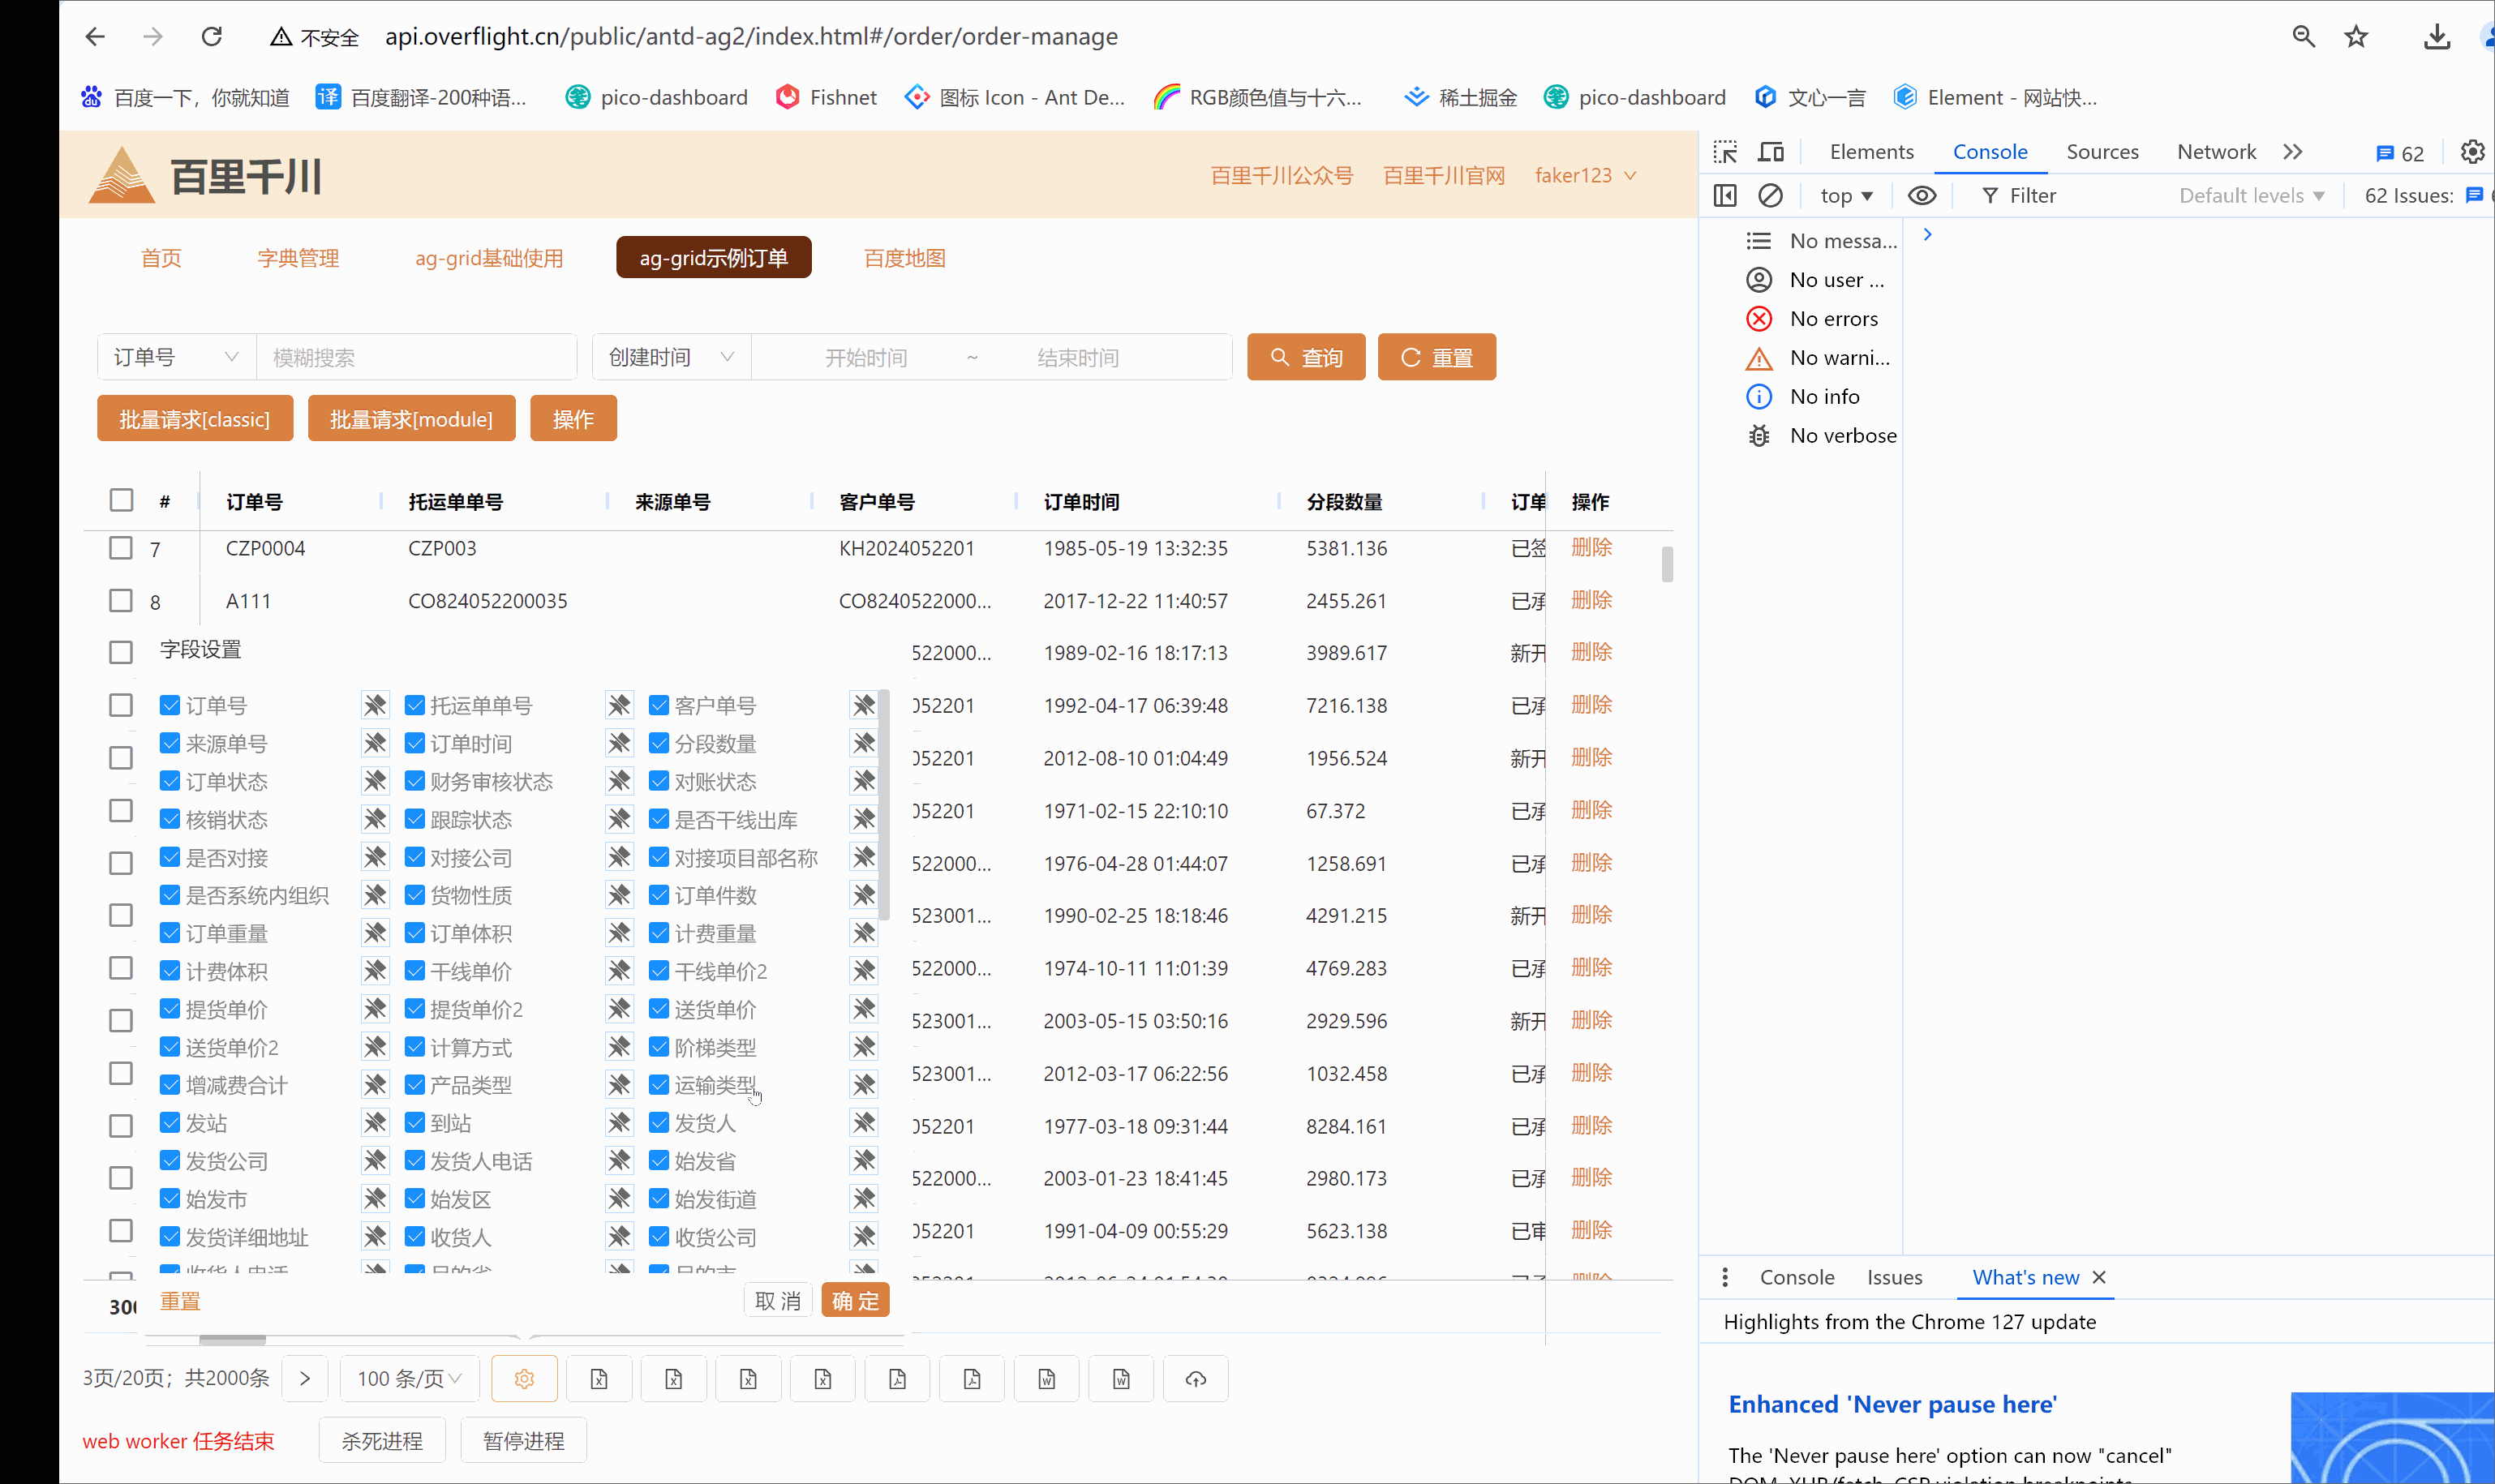Select the row with order A111
The height and width of the screenshot is (1484, 2495).
121,600
